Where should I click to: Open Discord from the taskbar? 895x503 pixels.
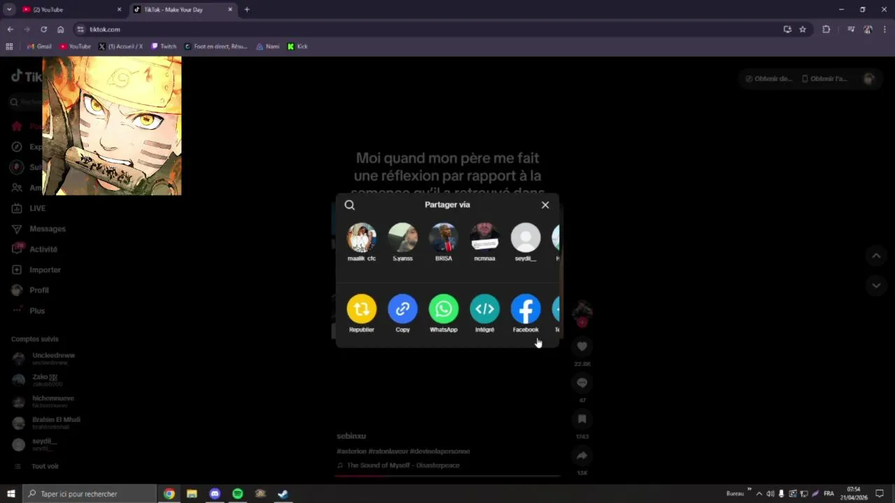coord(215,494)
